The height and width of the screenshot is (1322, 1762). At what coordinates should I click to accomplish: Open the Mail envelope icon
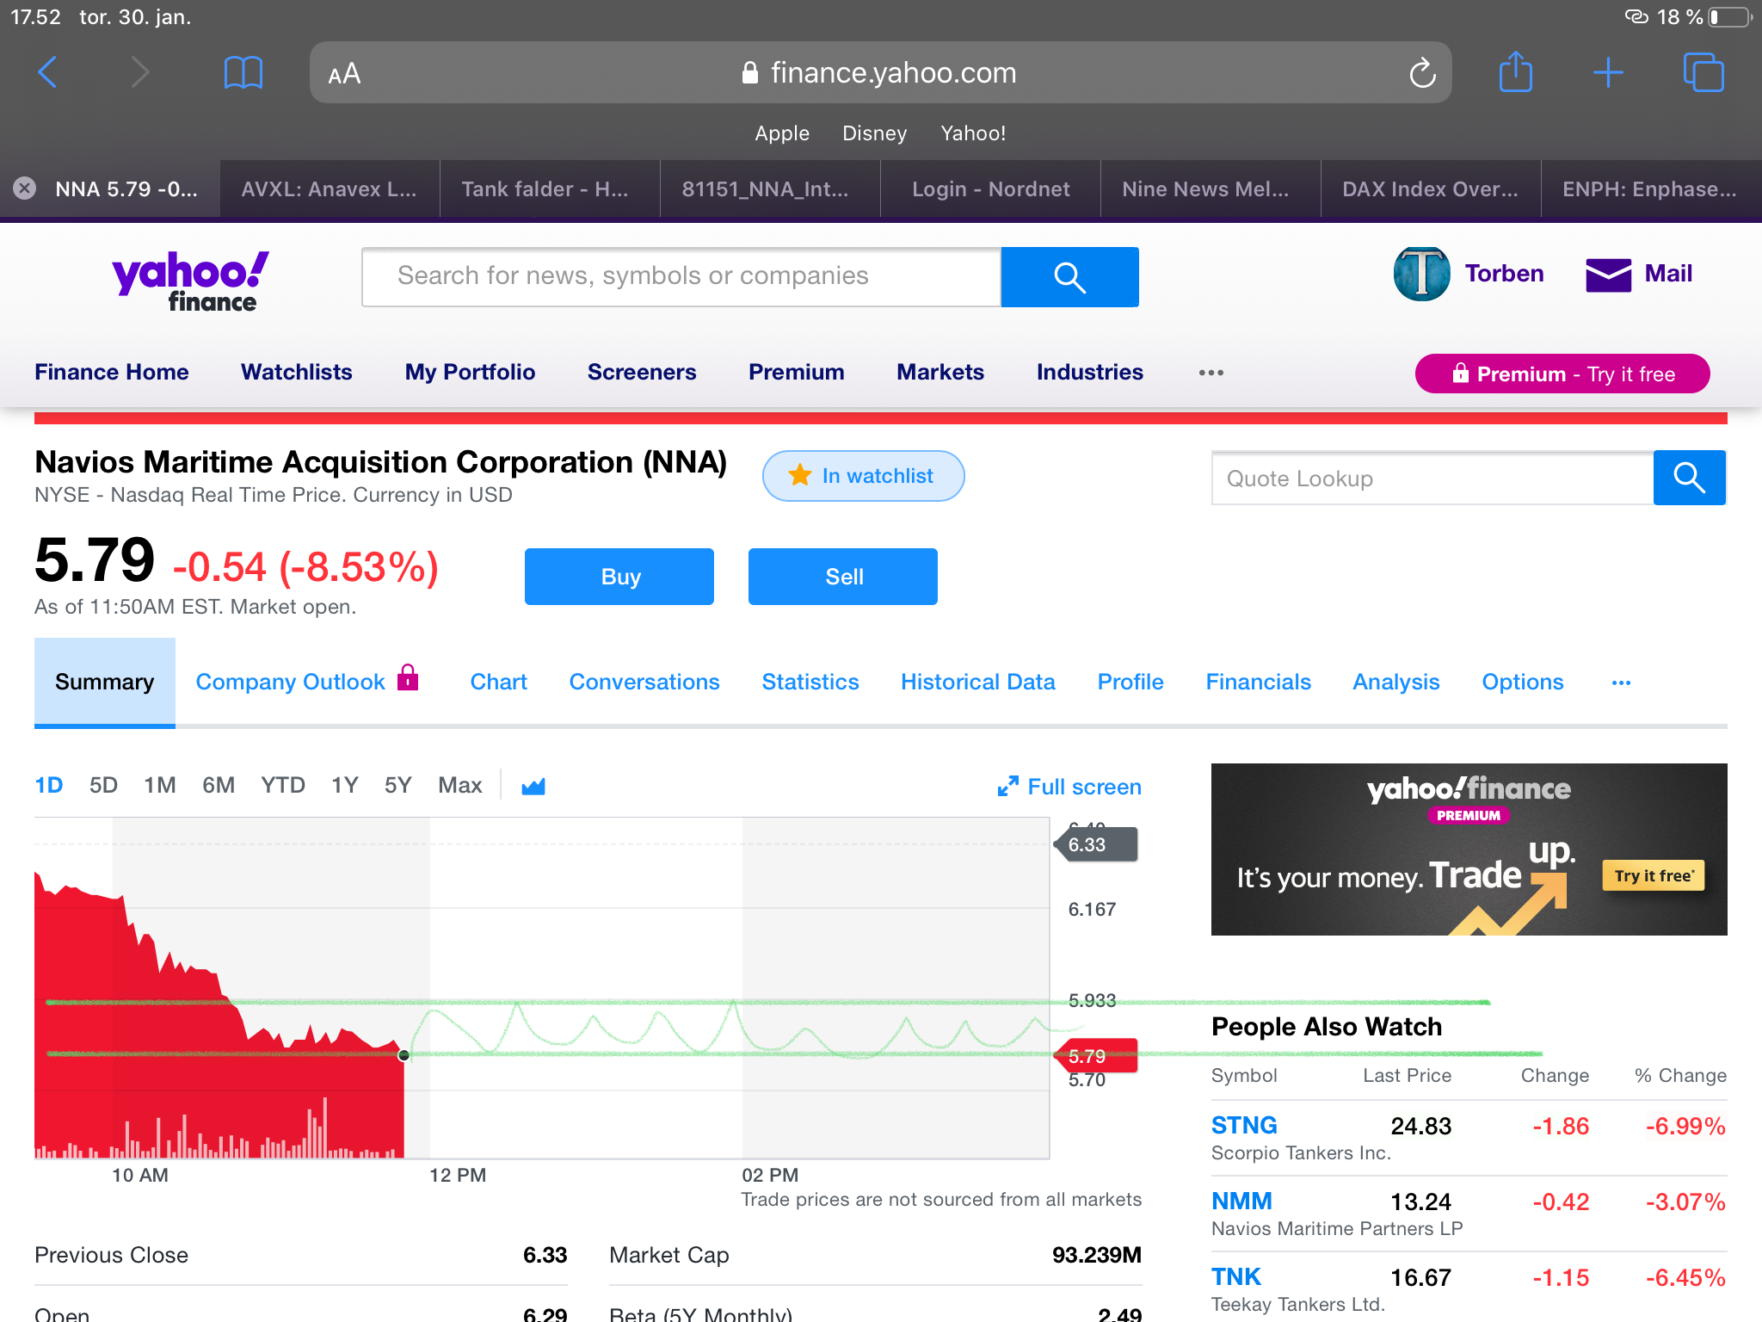[1608, 275]
